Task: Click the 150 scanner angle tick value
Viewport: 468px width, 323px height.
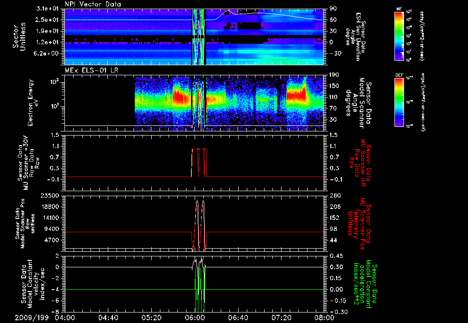Action: [x=334, y=86]
